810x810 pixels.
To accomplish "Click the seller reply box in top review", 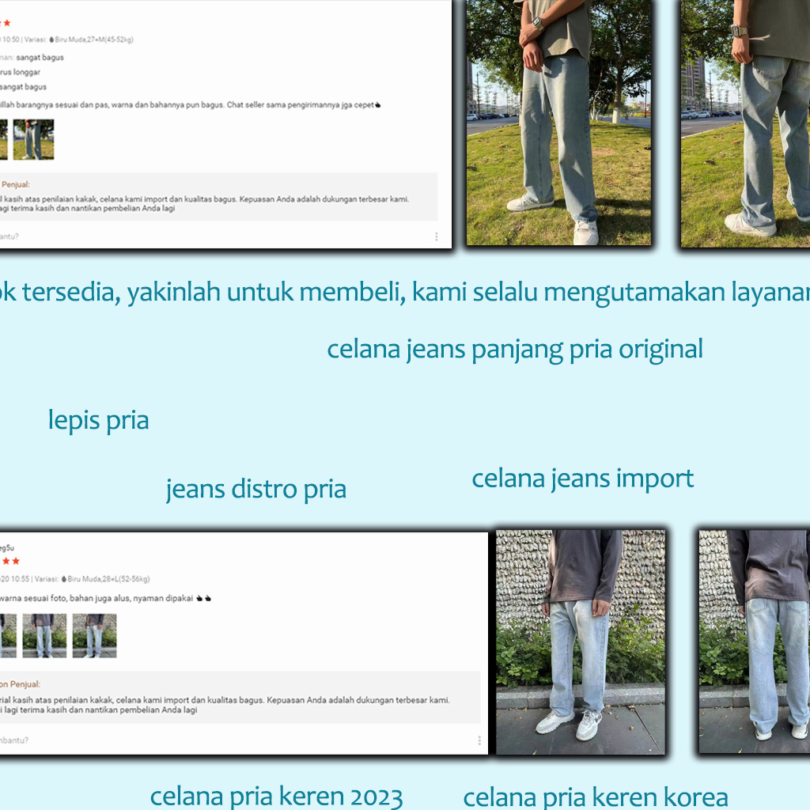I will 218,196.
